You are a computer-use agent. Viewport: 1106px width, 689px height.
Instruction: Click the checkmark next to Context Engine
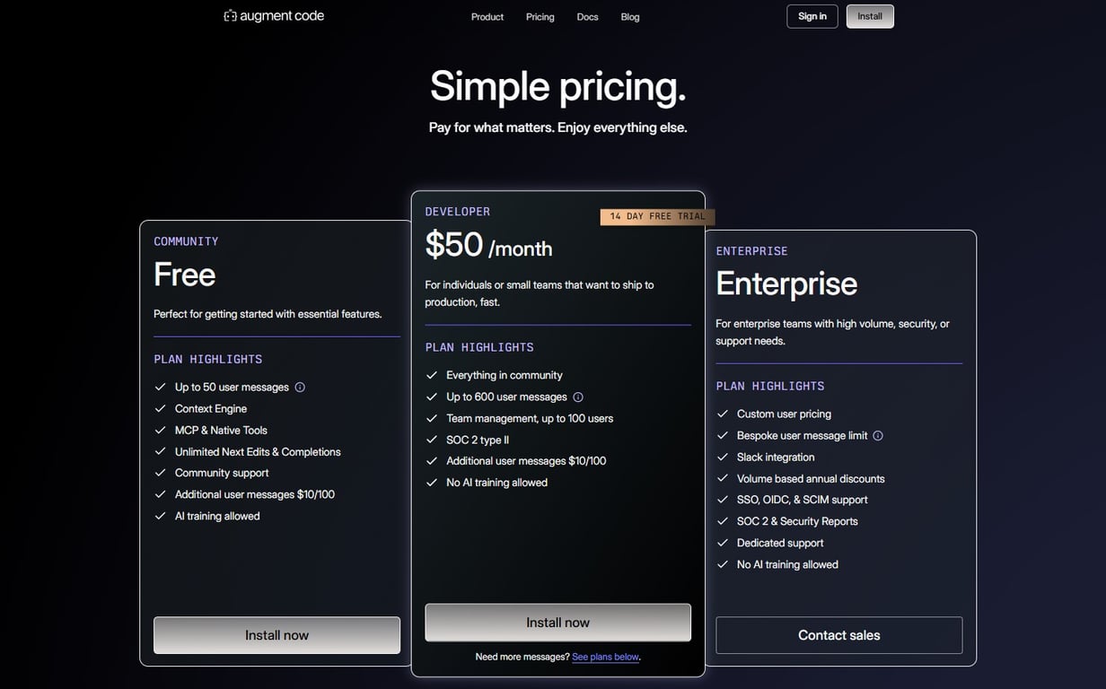161,409
